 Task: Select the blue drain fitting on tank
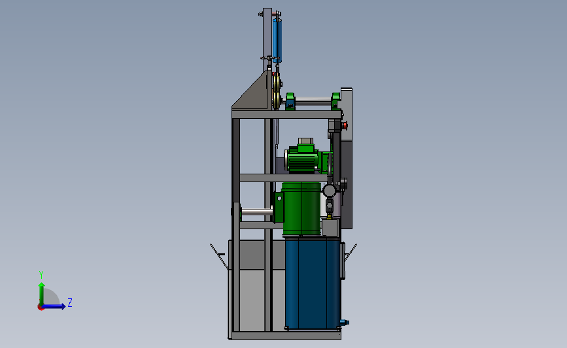click(x=344, y=322)
